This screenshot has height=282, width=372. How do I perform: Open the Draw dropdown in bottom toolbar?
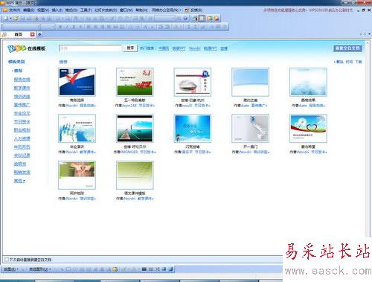click(10, 269)
